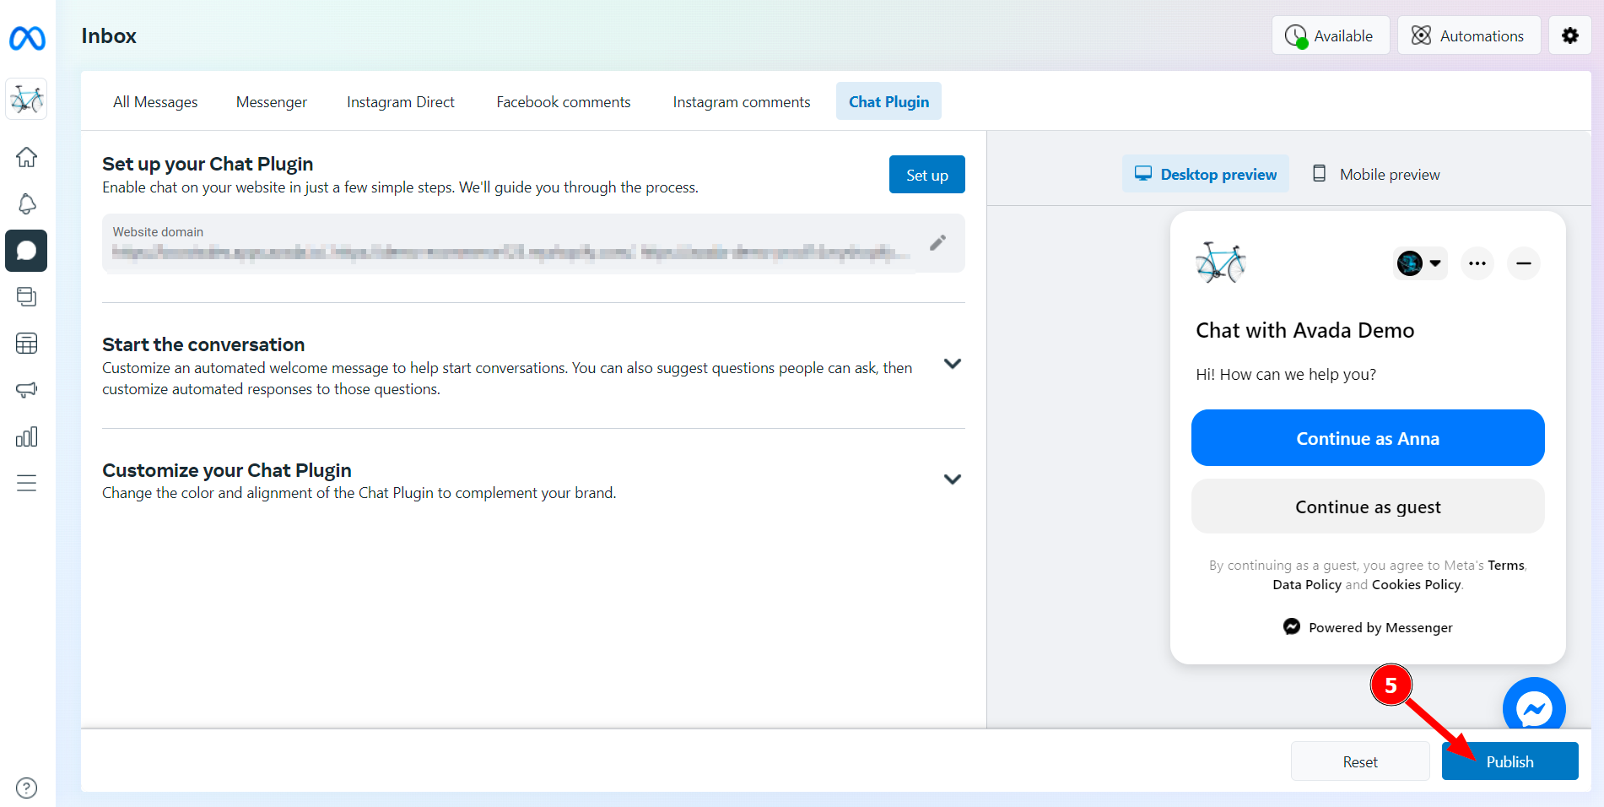This screenshot has width=1604, height=807.
Task: Open All tools hamburger menu
Action: point(26,483)
